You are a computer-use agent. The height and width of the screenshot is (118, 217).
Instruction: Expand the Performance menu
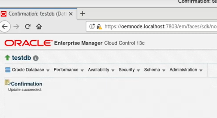pos(69,70)
